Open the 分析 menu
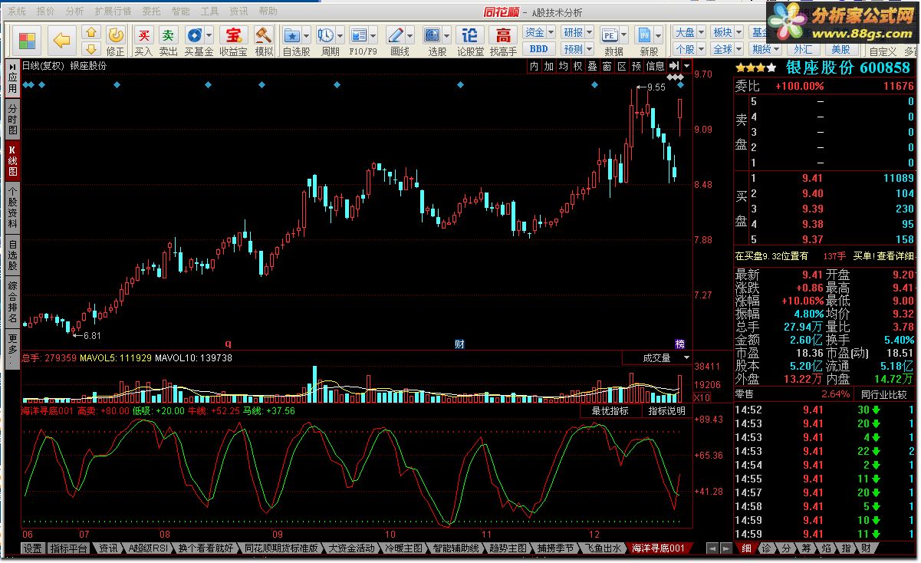Screen dimensions: 921x563 point(75,12)
